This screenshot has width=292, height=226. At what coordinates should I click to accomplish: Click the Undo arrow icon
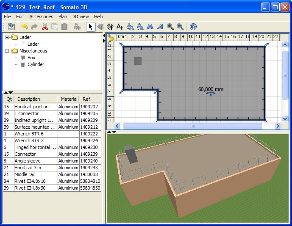[25, 27]
